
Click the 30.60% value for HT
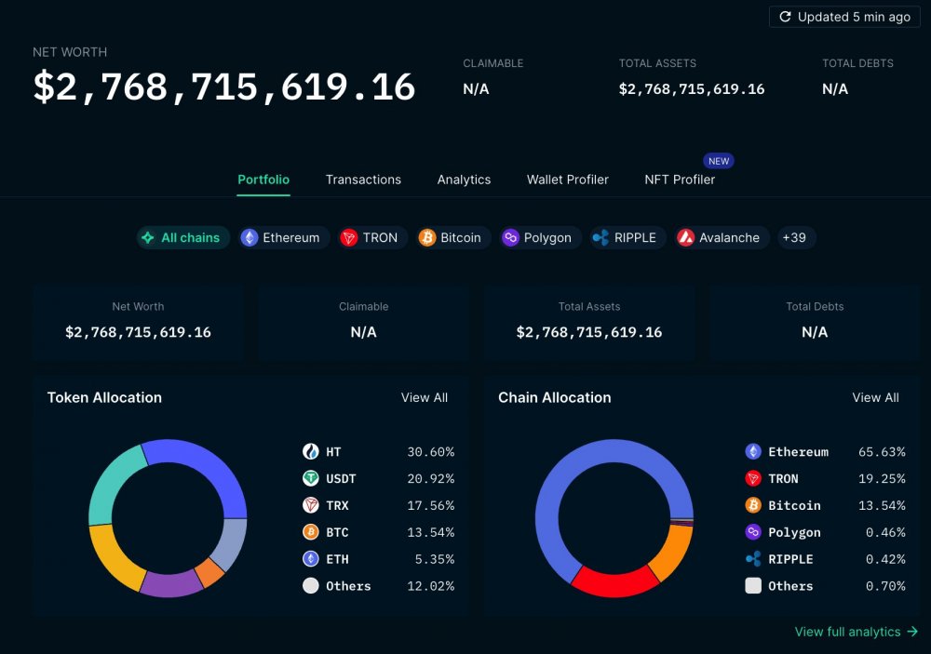[430, 451]
